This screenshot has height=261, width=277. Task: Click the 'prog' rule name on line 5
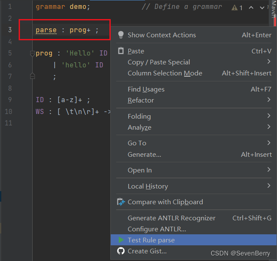(44, 53)
